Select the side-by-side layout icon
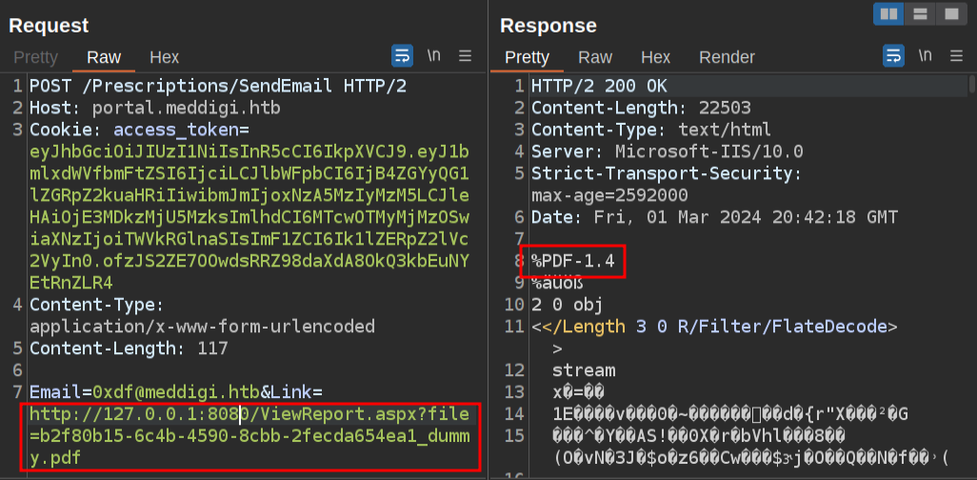 click(x=889, y=14)
